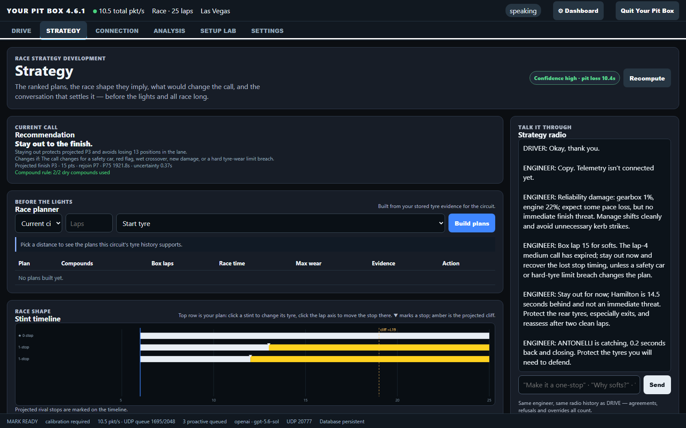The image size is (686, 428).
Task: Expand the Current circuit dropdown
Action: [39, 223]
